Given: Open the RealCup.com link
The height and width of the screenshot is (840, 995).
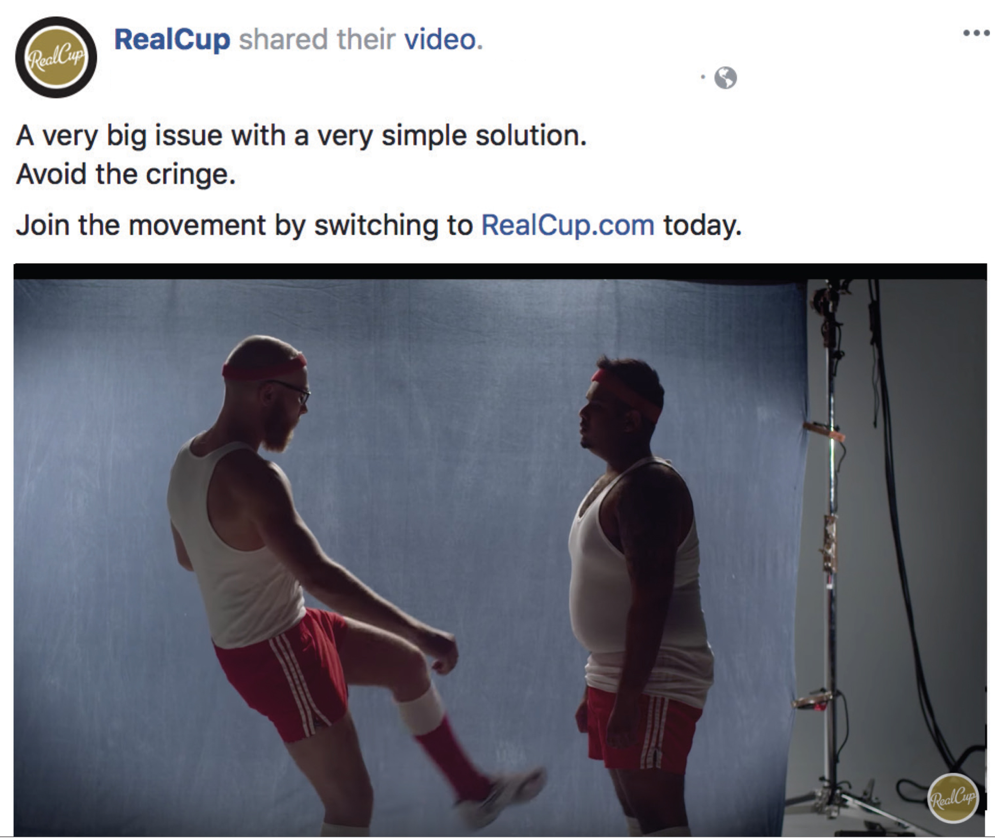Looking at the screenshot, I should point(568,225).
